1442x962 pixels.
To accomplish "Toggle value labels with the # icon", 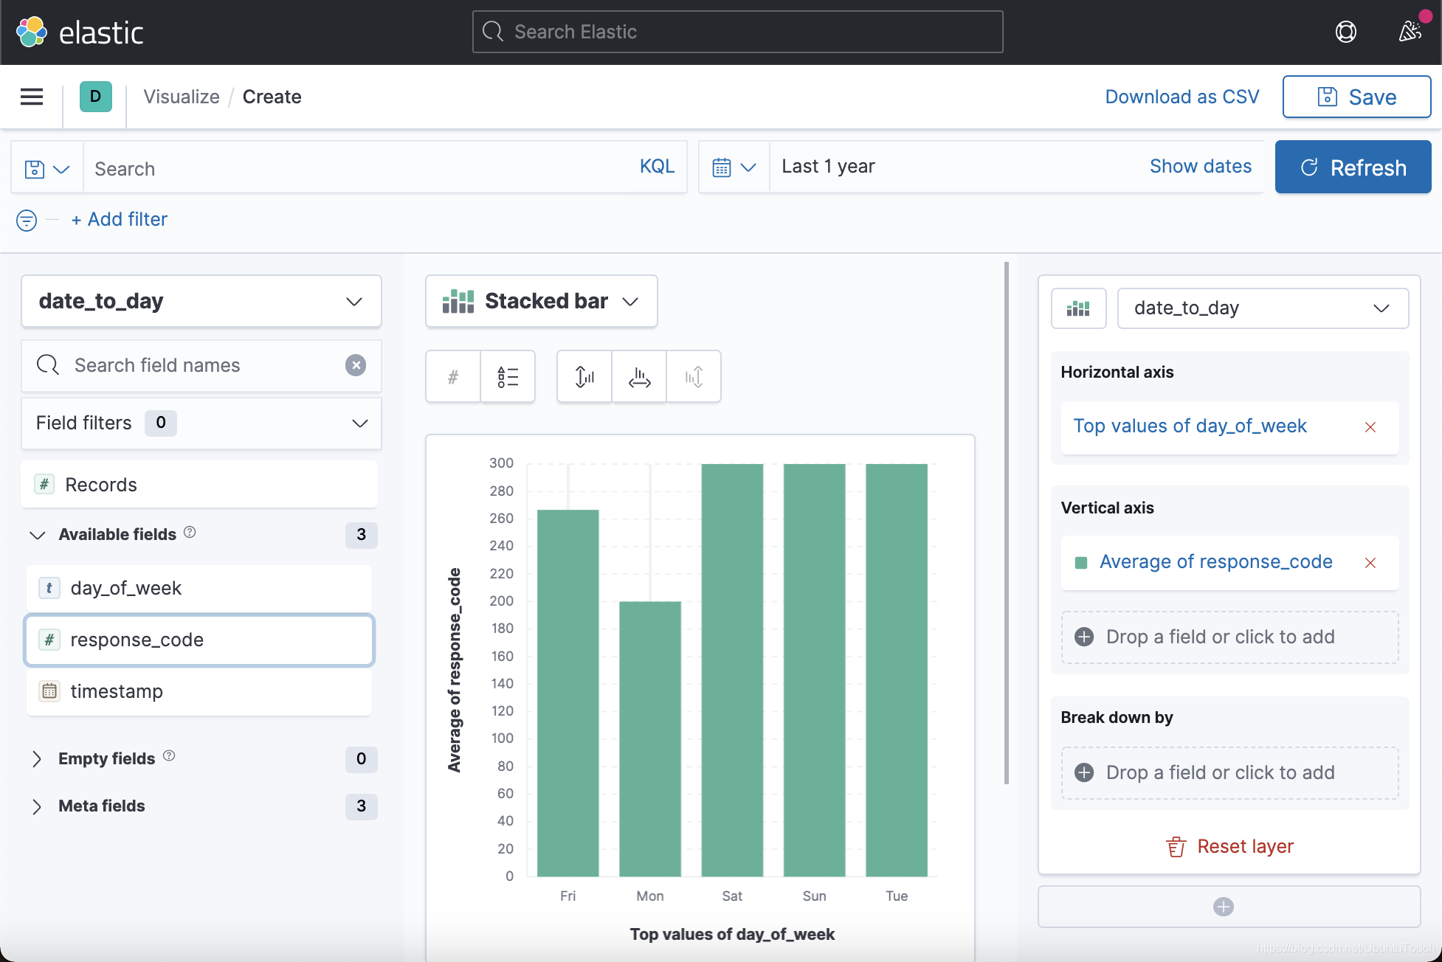I will click(x=452, y=376).
